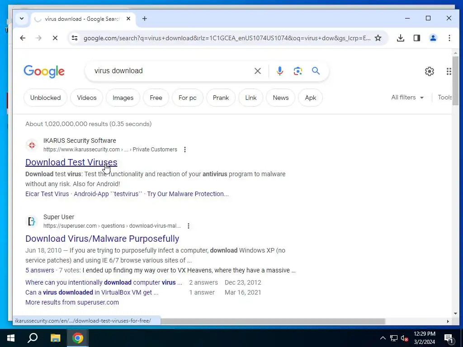463x347 pixels.
Task: Open Windows taskbar search
Action: [x=33, y=338]
